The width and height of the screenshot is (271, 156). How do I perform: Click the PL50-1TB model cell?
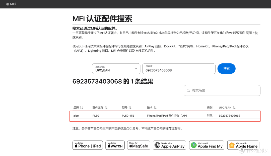point(128,116)
